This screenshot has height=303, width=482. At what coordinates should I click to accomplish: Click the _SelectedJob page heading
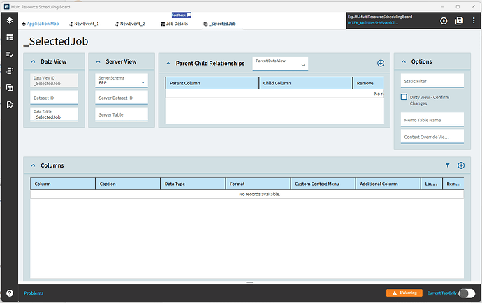click(56, 41)
